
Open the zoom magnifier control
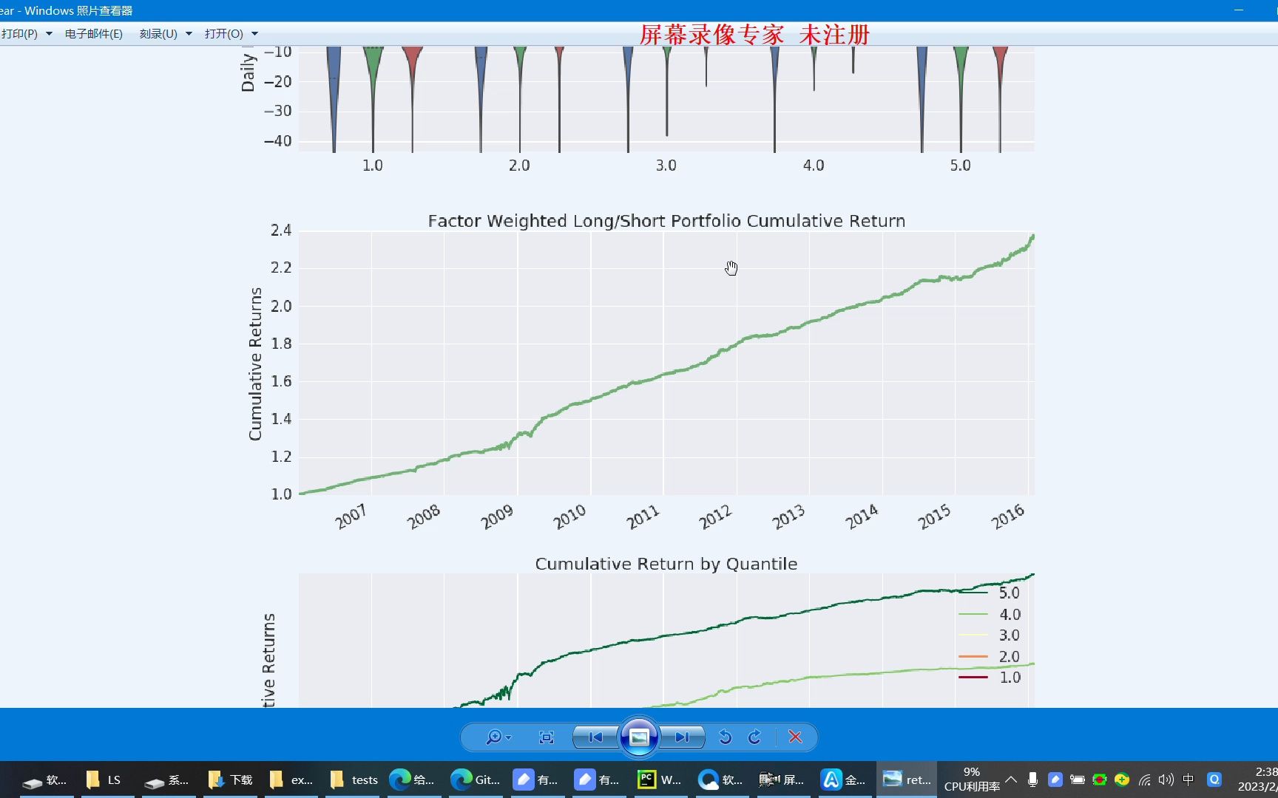point(498,737)
